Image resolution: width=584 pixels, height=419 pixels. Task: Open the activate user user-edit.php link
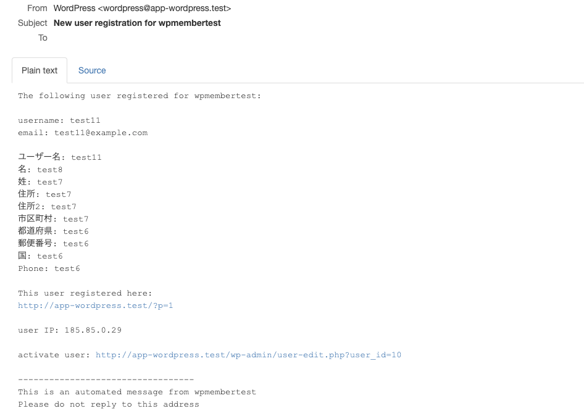[248, 355]
